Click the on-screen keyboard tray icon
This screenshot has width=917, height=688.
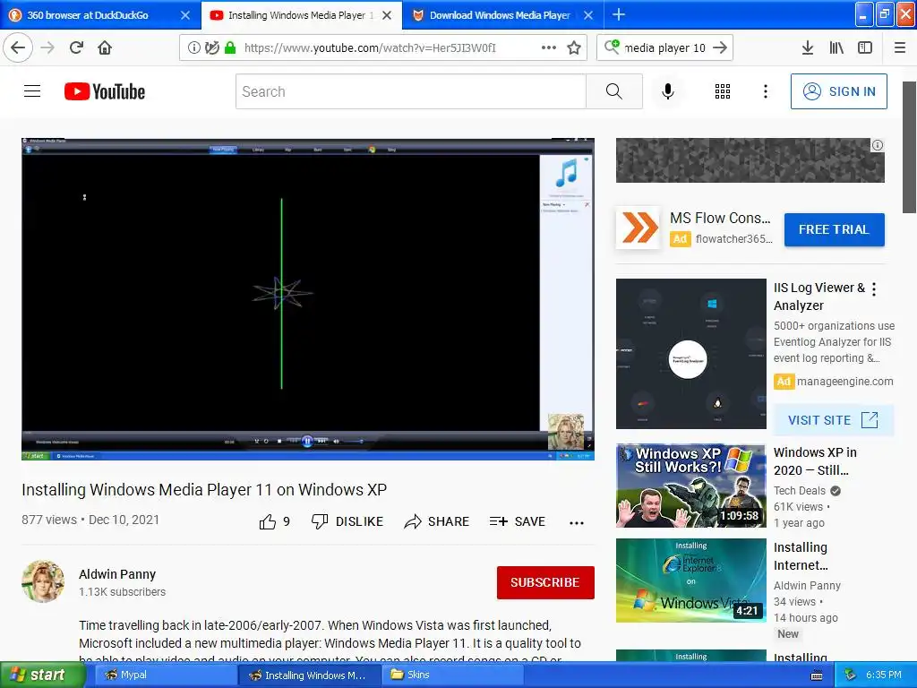point(817,675)
